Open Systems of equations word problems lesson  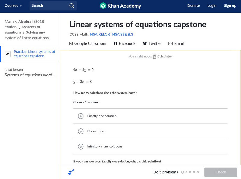tap(30, 75)
